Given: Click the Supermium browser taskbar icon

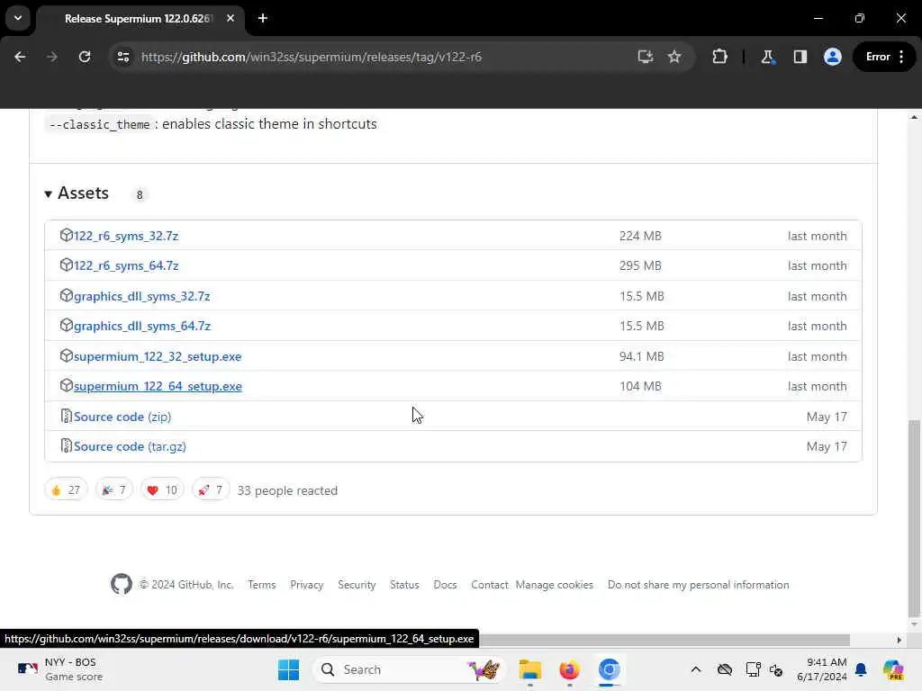Looking at the screenshot, I should pyautogui.click(x=610, y=669).
